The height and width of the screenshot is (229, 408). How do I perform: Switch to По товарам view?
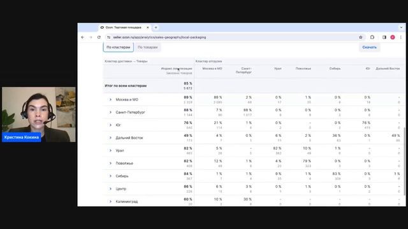pos(147,47)
